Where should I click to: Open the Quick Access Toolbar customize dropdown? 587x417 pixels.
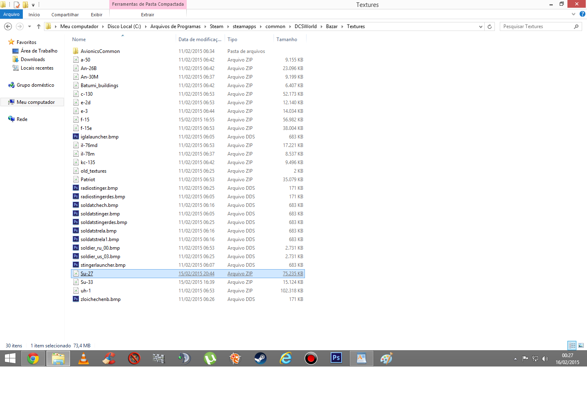33,5
